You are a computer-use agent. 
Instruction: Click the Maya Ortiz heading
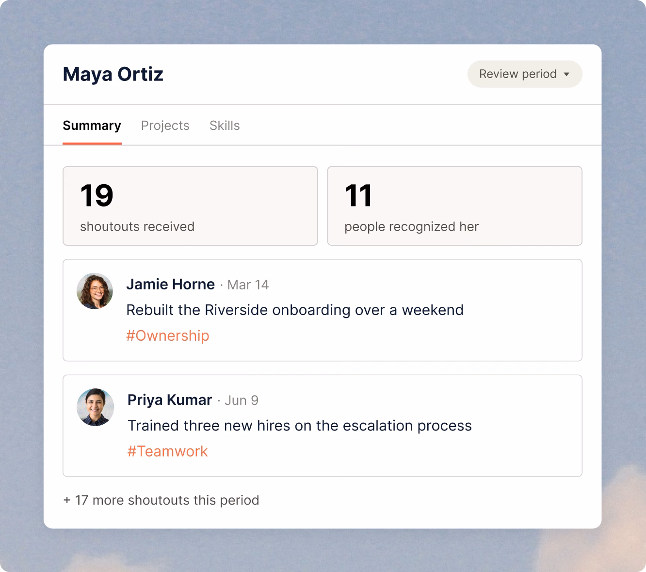113,74
